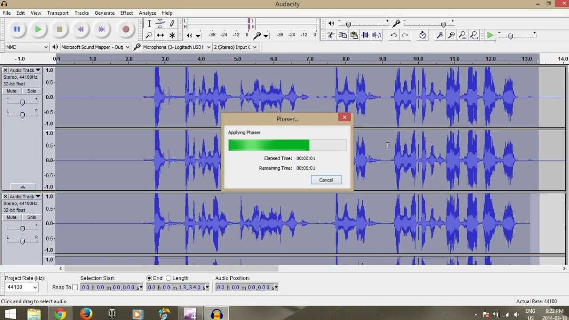This screenshot has height=320, width=569.
Task: Open the Generate menu
Action: (x=104, y=13)
